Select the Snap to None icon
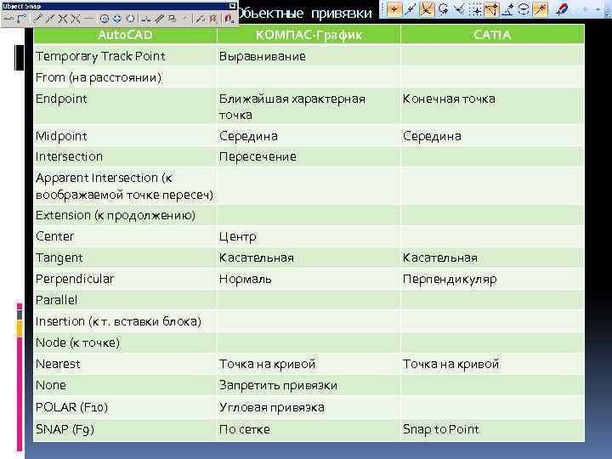Screen dimensions: 612x459 click(213, 19)
